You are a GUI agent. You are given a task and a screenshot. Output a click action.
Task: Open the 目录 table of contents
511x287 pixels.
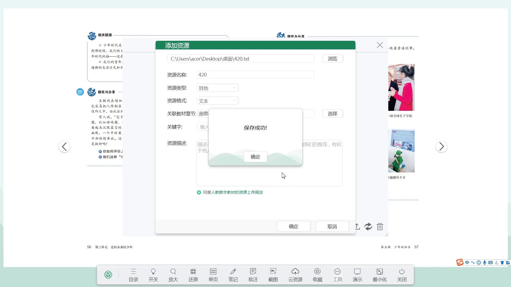[133, 275]
